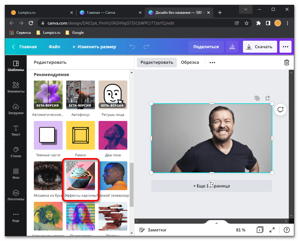Viewport: 299px width, 241px height.
Task: Apply the Эффекты картины effect thumbnail
Action: click(81, 176)
